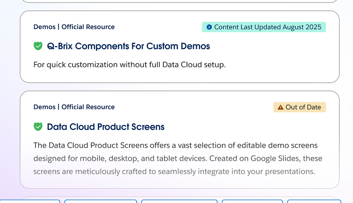Open Q-Brix Components For Custom Demos title

(128, 46)
